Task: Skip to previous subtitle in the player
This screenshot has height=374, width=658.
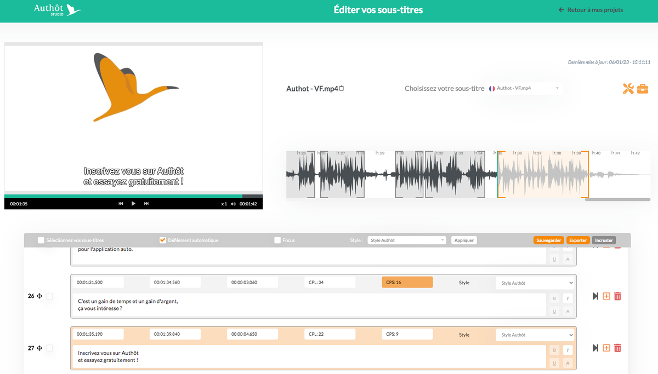Action: [x=121, y=204]
